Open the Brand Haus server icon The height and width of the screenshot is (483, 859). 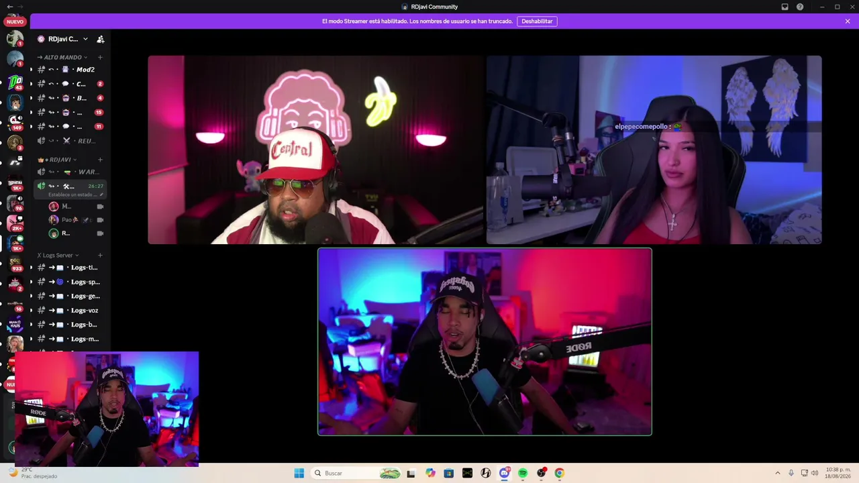15,323
